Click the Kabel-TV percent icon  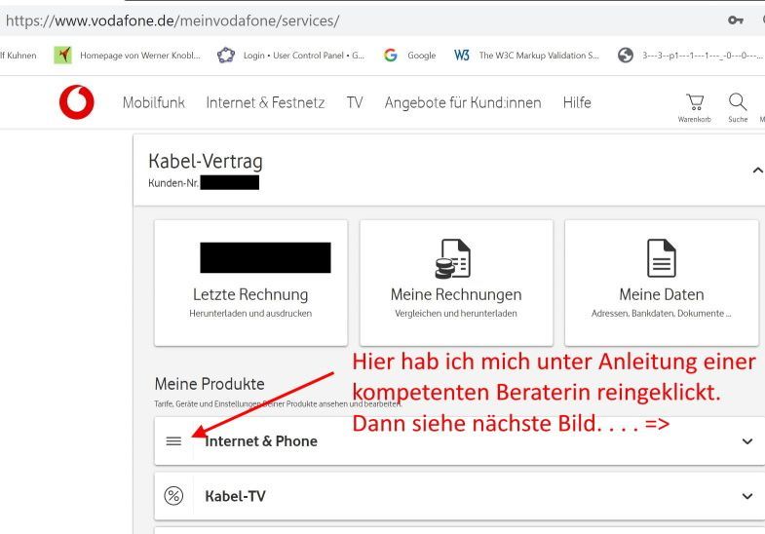173,496
